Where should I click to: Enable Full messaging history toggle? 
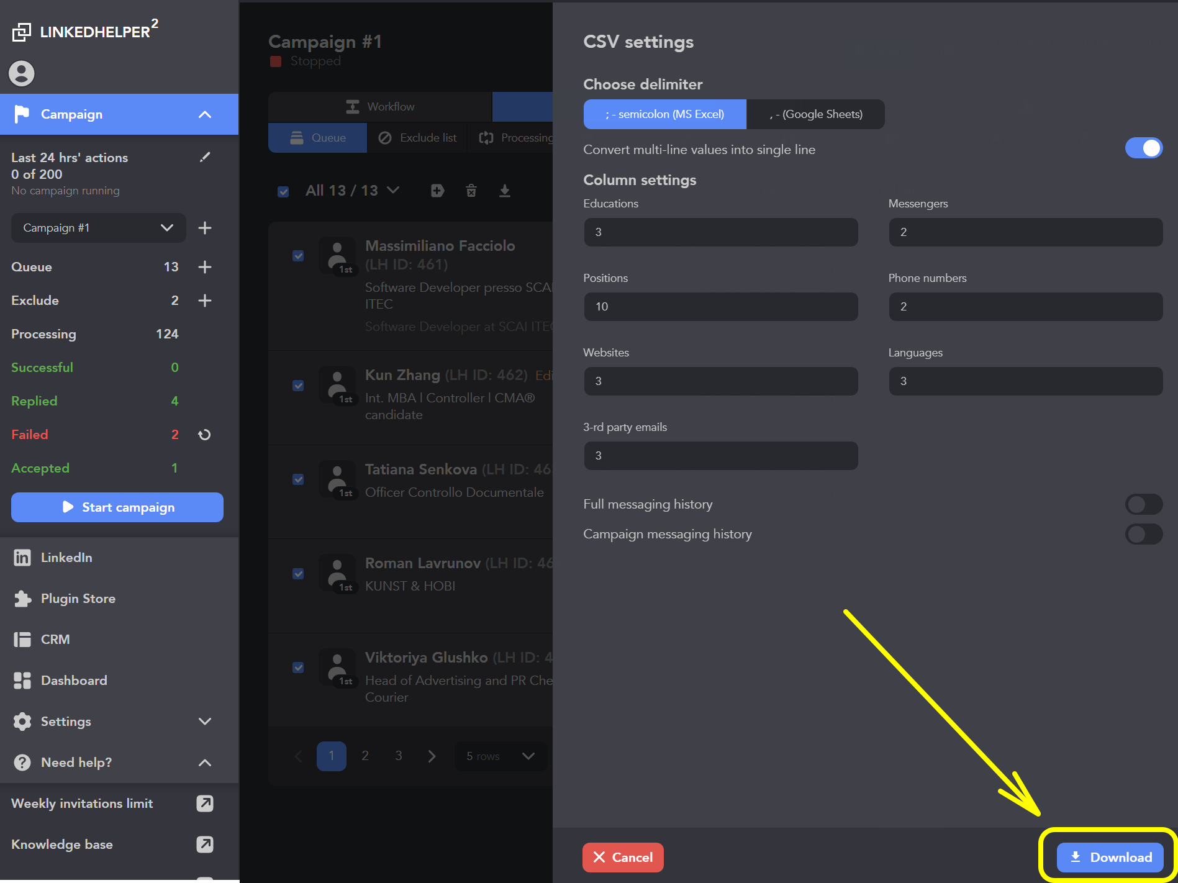1143,504
